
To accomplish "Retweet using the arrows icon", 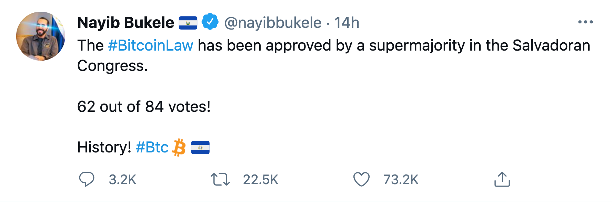I will 220,179.
